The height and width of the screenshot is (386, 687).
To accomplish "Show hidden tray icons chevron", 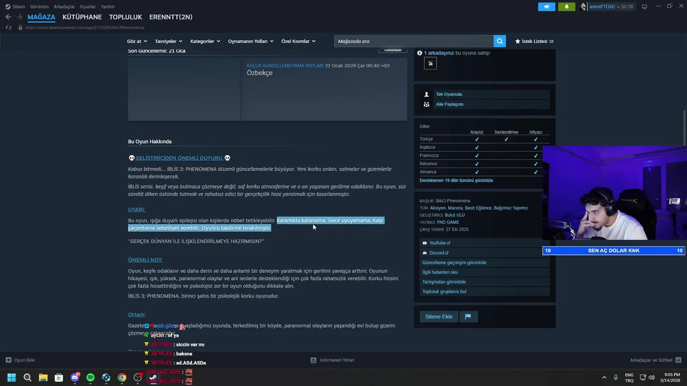I will pyautogui.click(x=604, y=377).
